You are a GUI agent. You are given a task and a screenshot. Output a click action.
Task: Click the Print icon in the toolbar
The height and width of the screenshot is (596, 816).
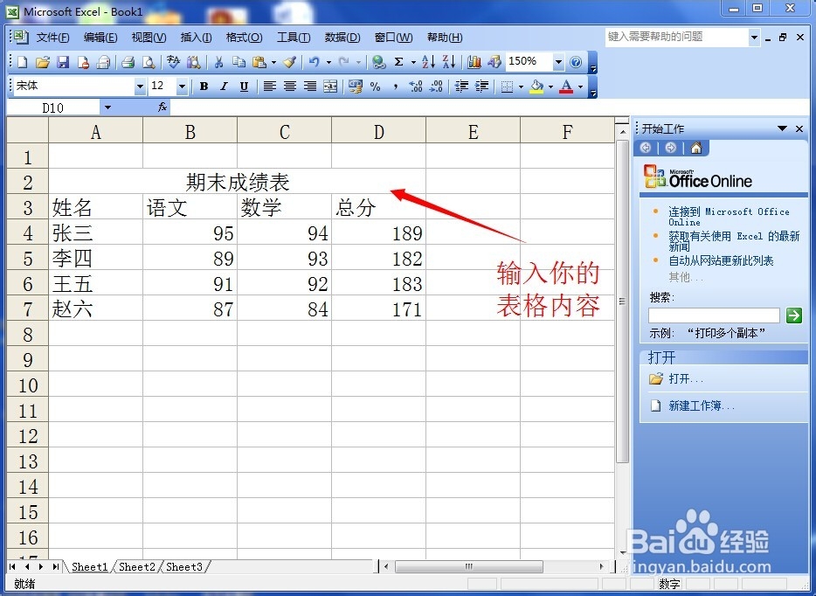pos(128,62)
